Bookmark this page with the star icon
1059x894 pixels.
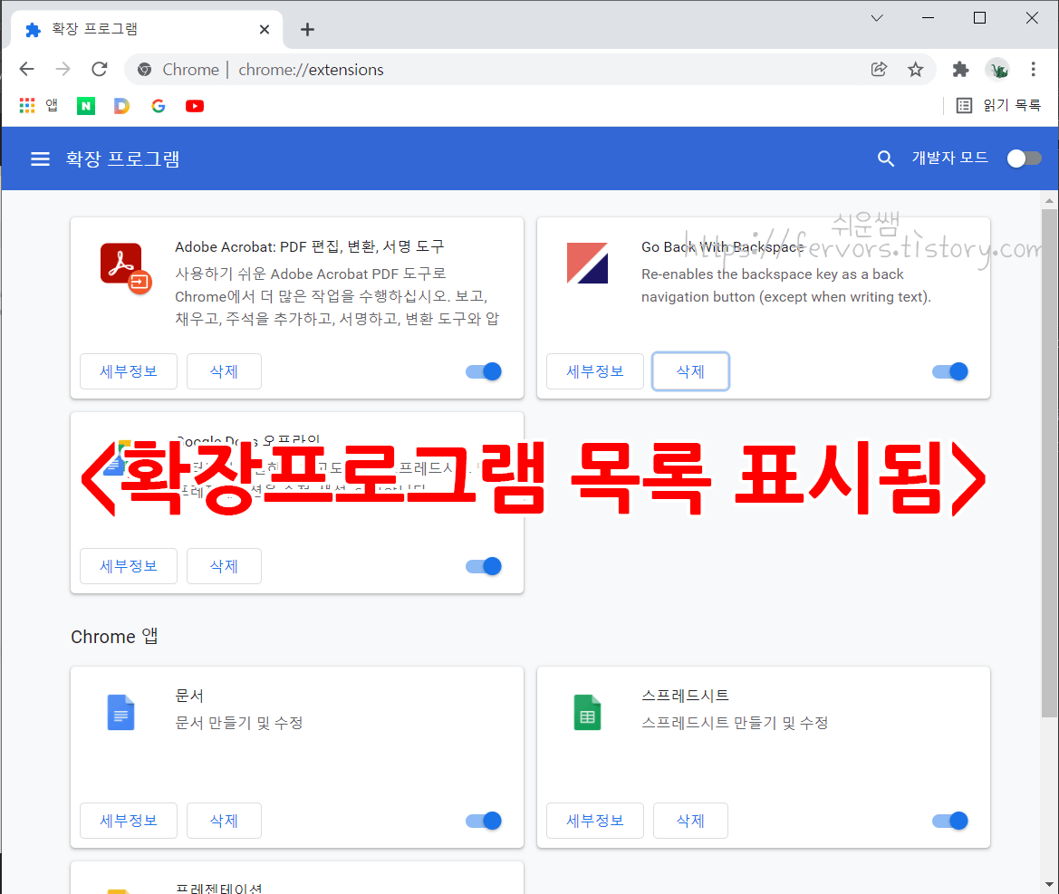pos(915,69)
